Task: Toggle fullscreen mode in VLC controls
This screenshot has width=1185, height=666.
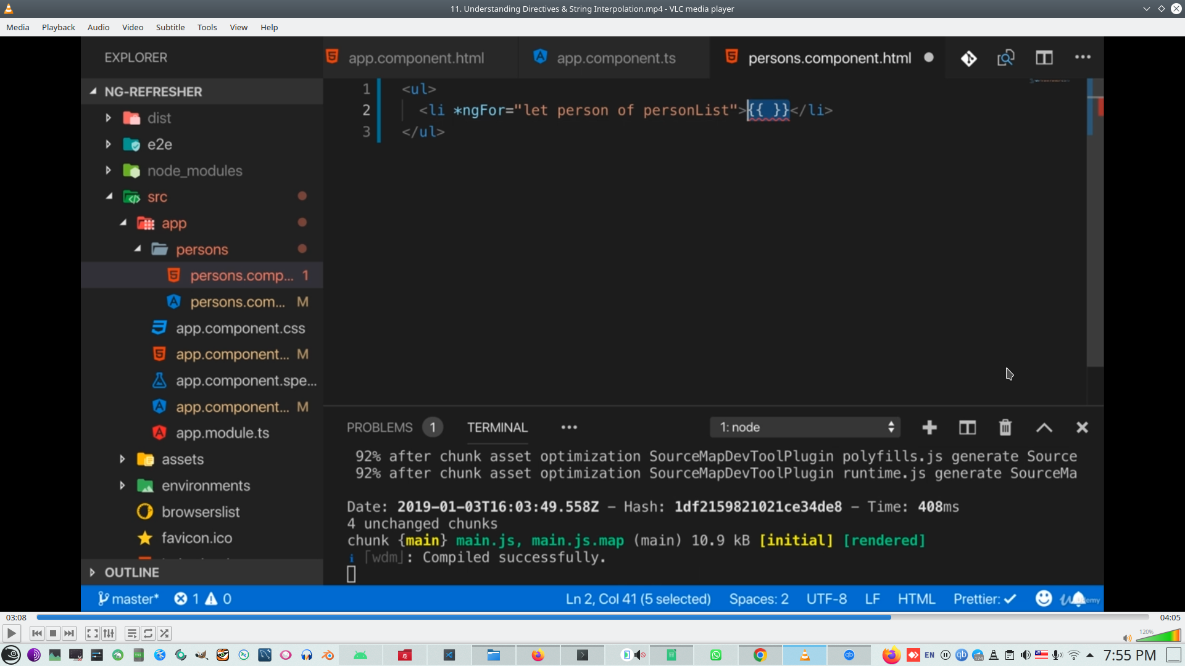Action: click(92, 633)
